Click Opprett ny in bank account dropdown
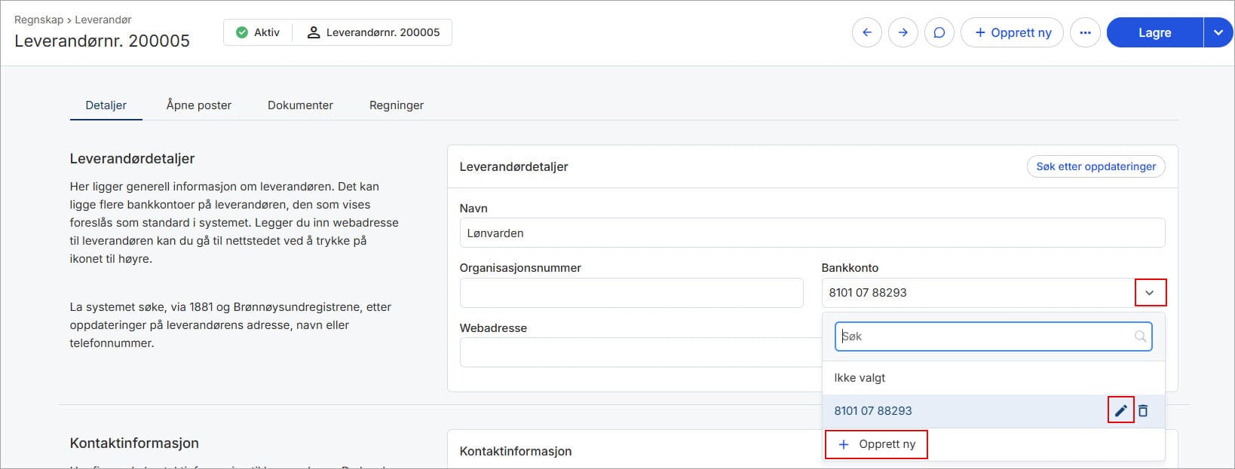Viewport: 1235px width, 469px height. coord(876,444)
